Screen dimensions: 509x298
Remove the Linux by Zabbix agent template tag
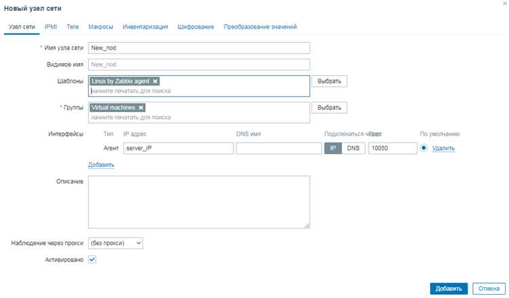tap(155, 81)
